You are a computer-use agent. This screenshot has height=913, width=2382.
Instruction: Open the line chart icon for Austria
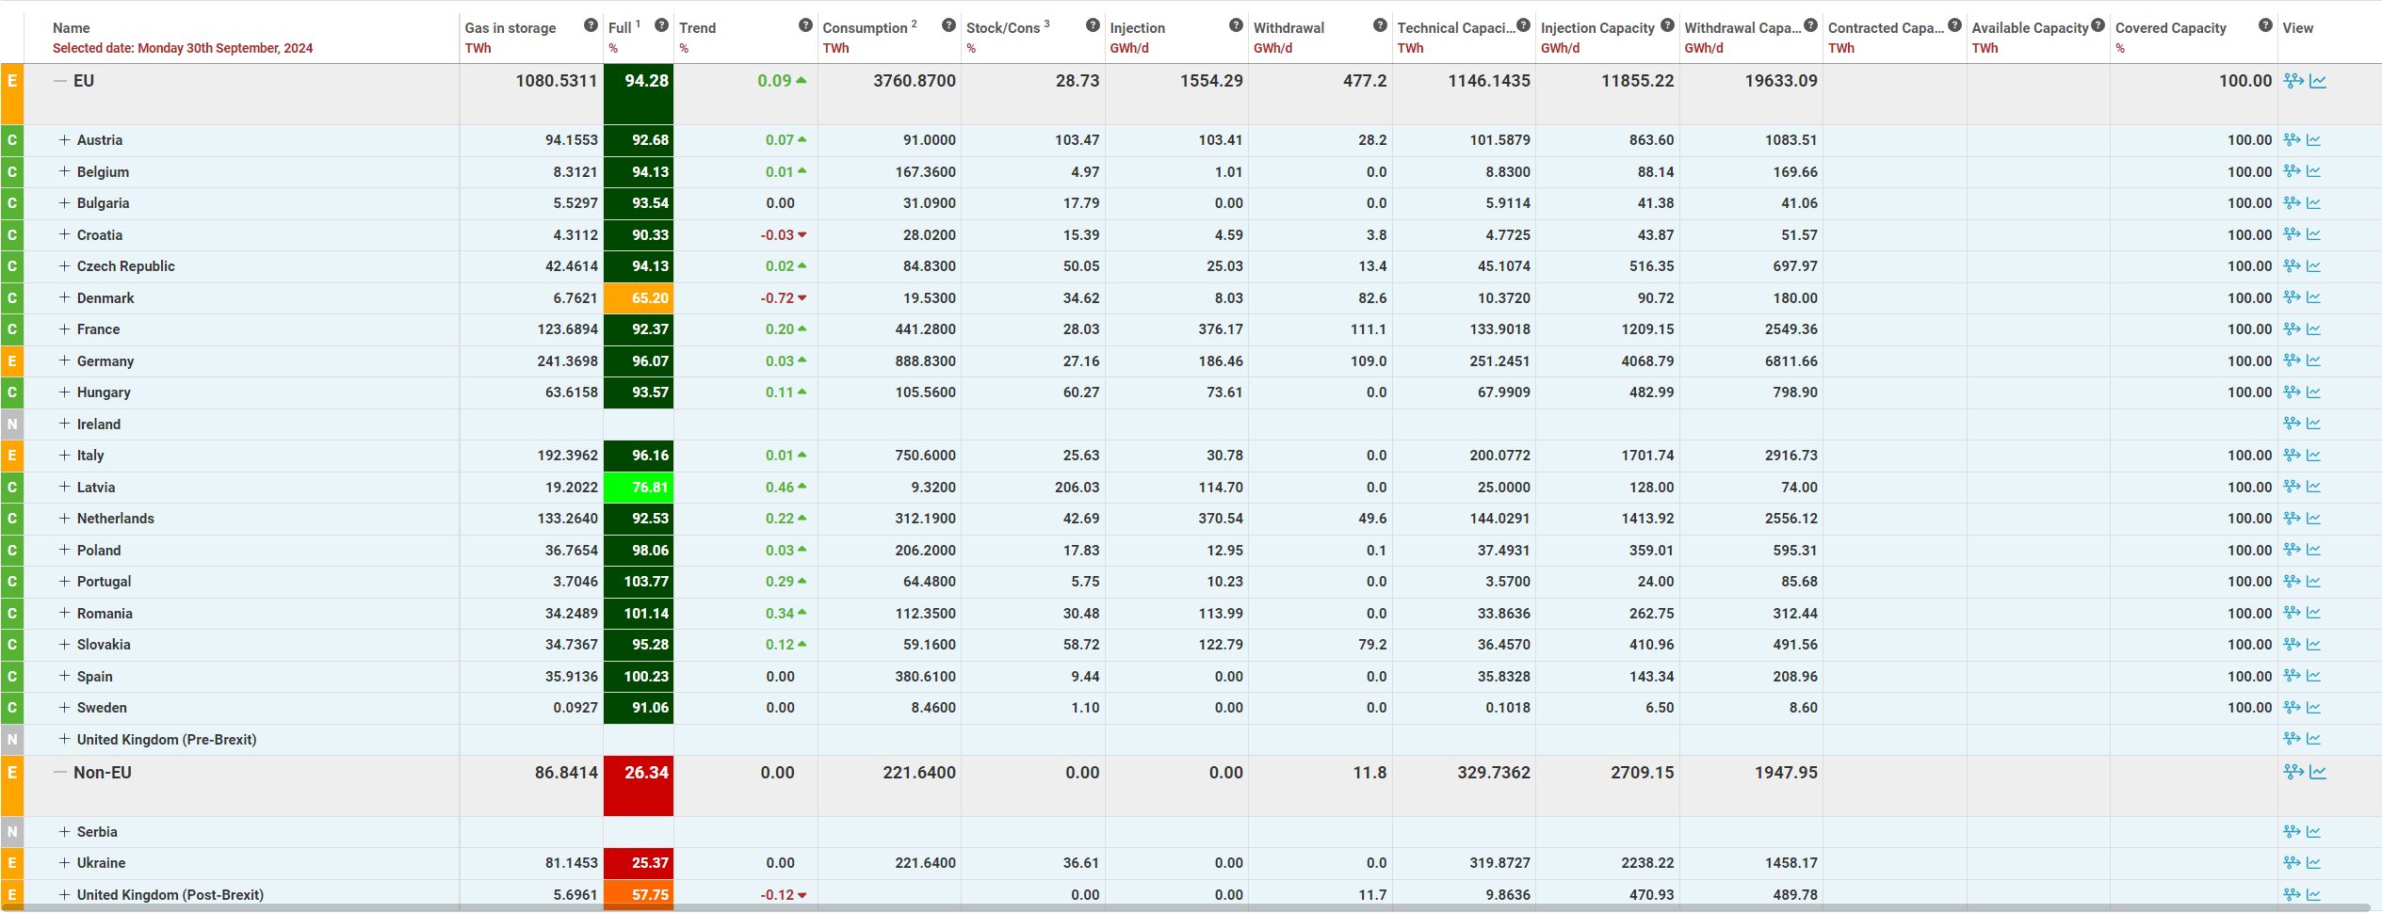click(x=2314, y=140)
